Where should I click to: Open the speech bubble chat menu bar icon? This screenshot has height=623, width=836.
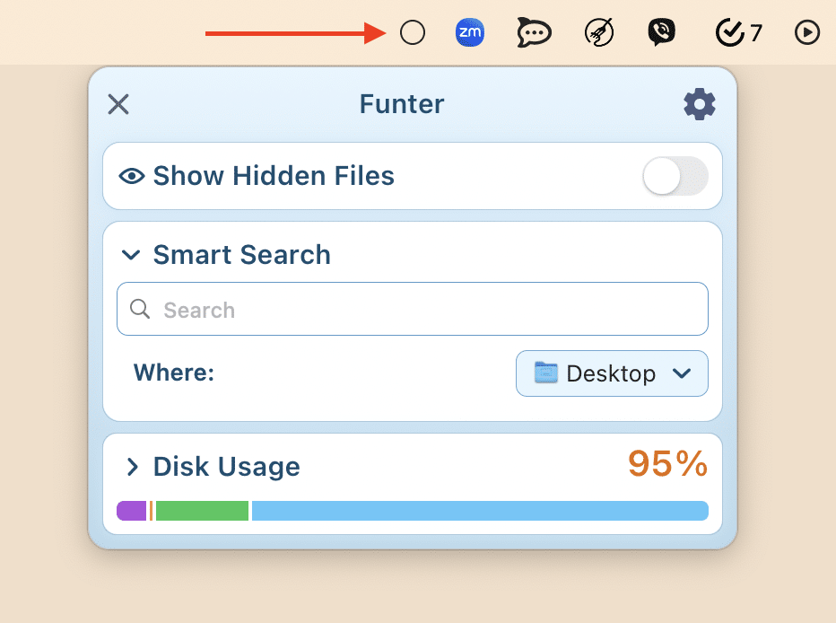(534, 33)
